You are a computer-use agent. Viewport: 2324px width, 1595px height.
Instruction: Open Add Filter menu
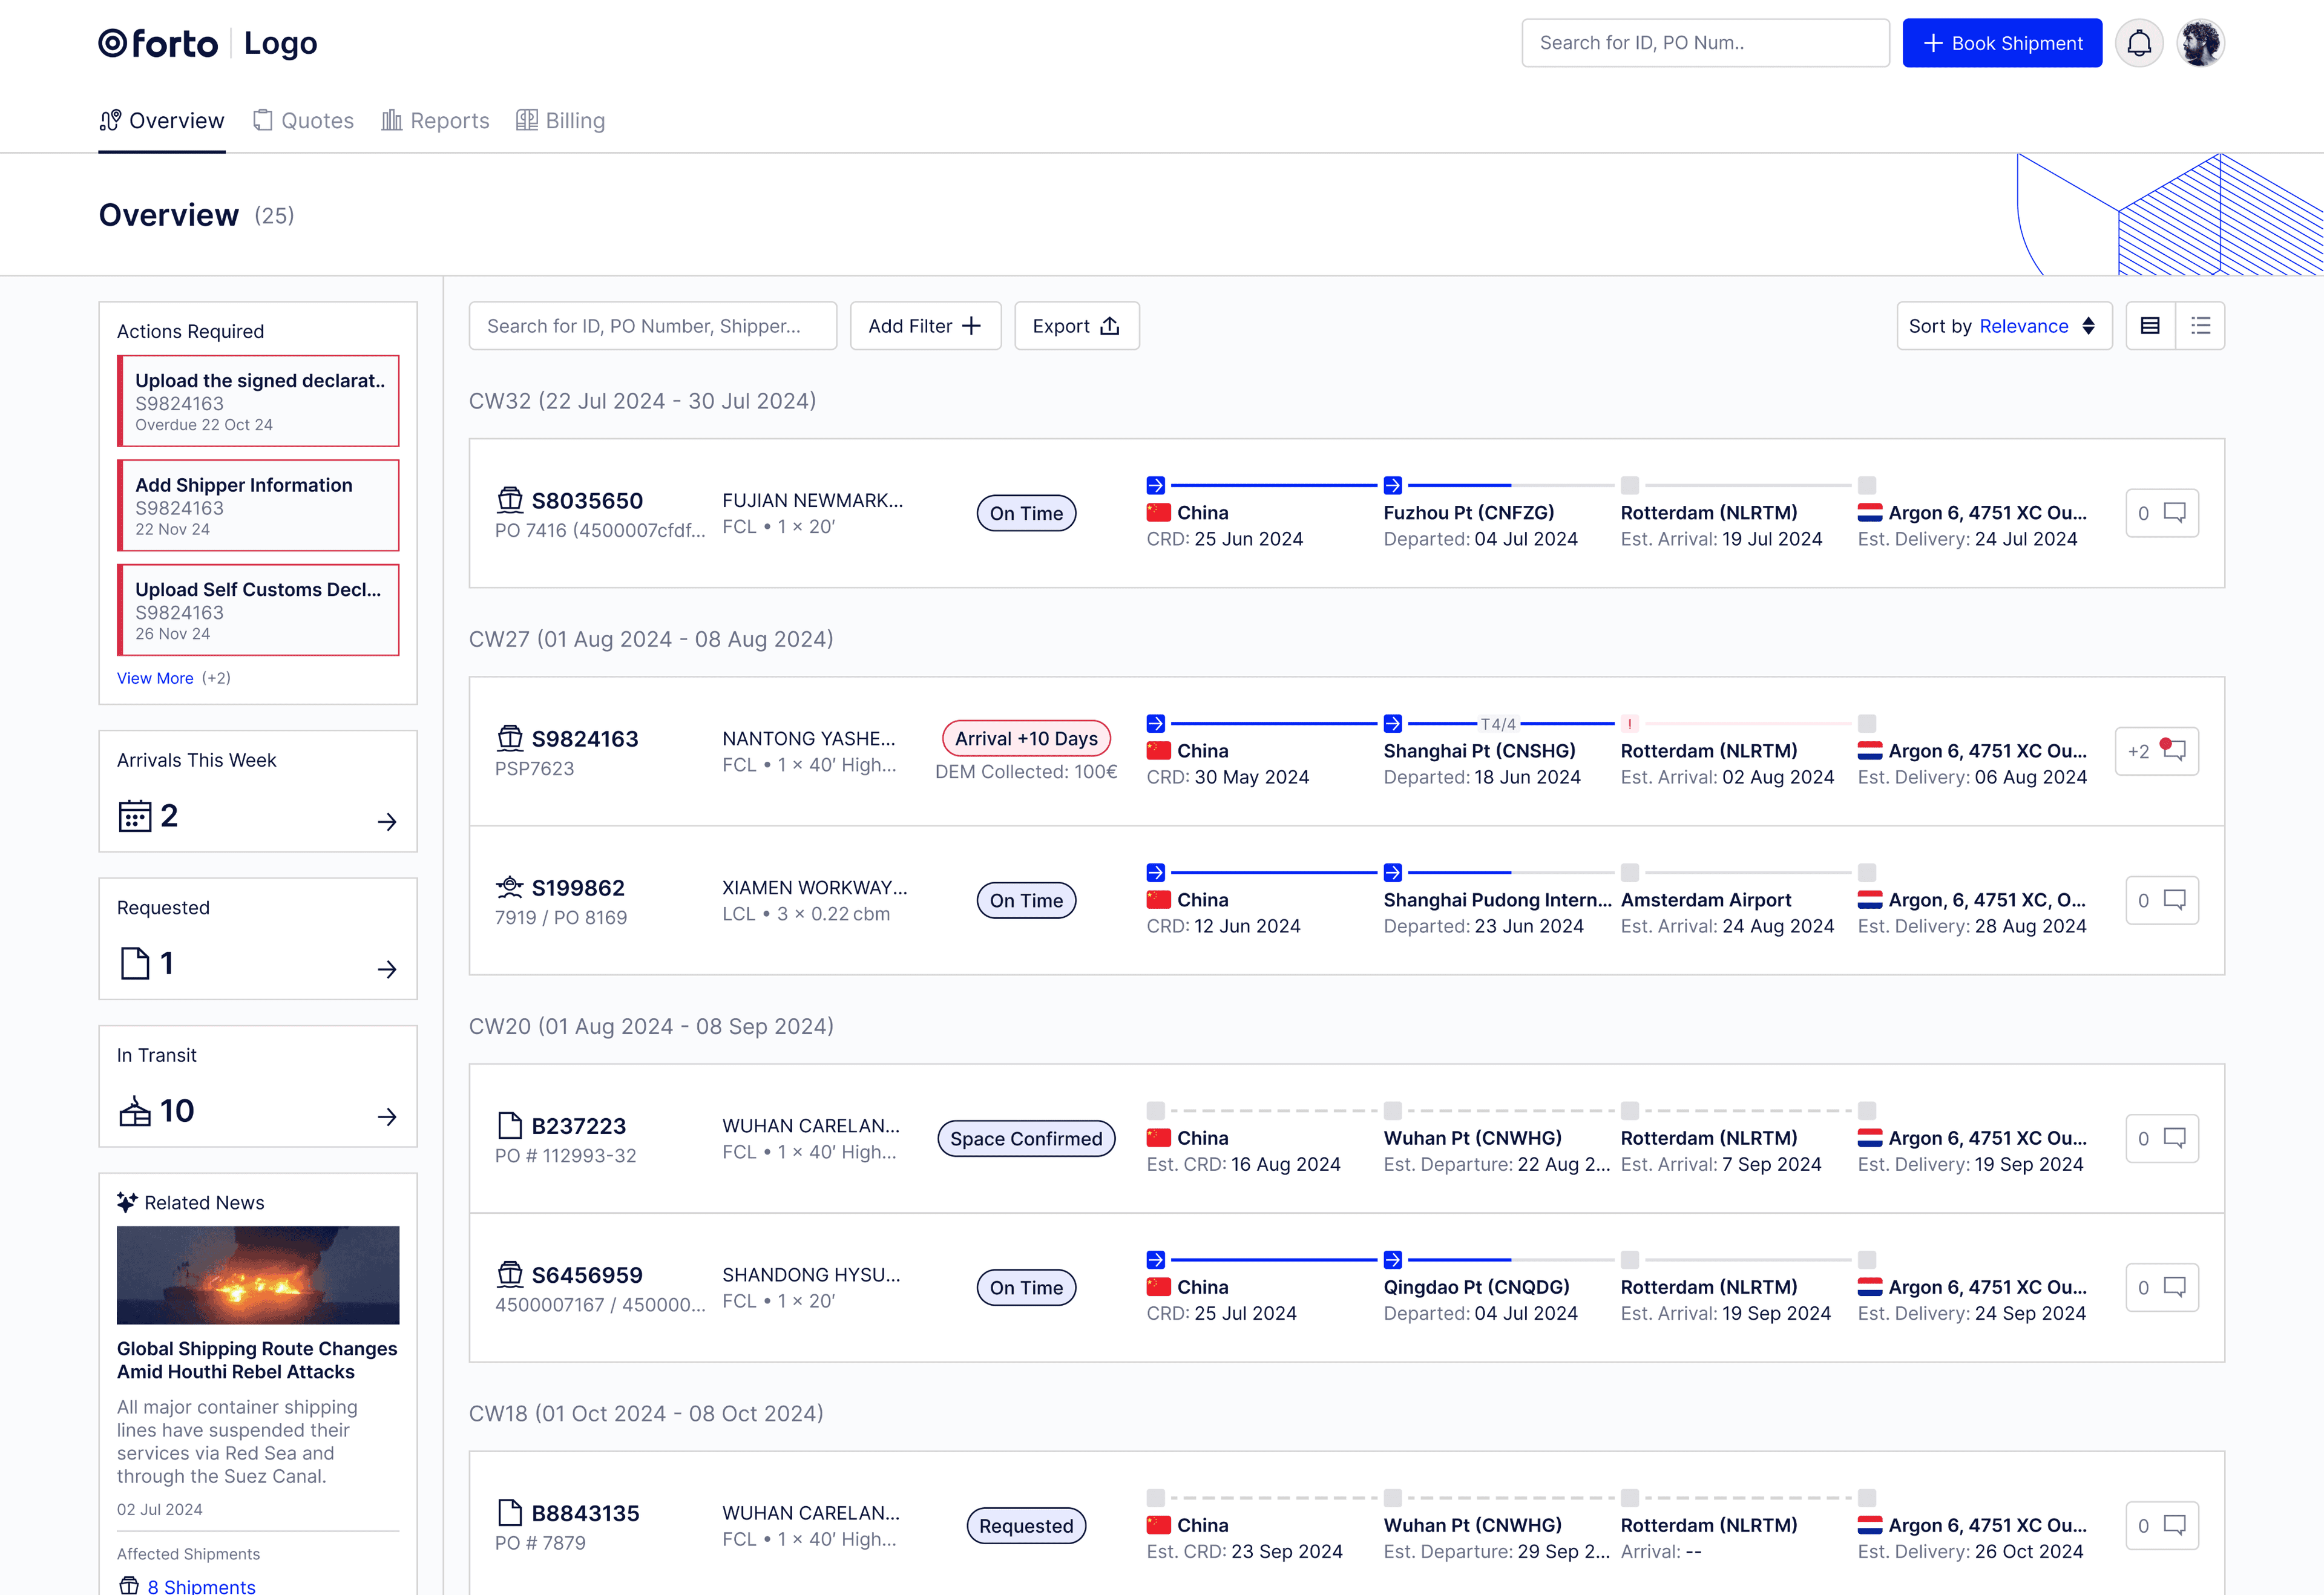click(x=925, y=326)
